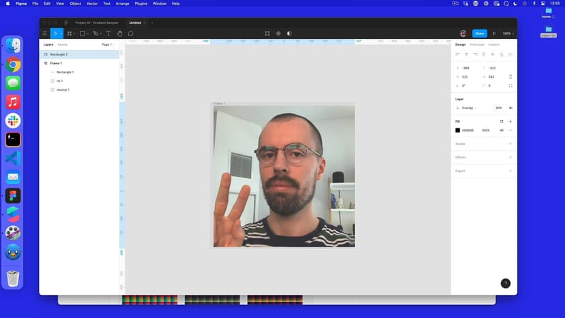Toggle independent corners icon
Image resolution: width=565 pixels, height=318 pixels.
pos(510,86)
